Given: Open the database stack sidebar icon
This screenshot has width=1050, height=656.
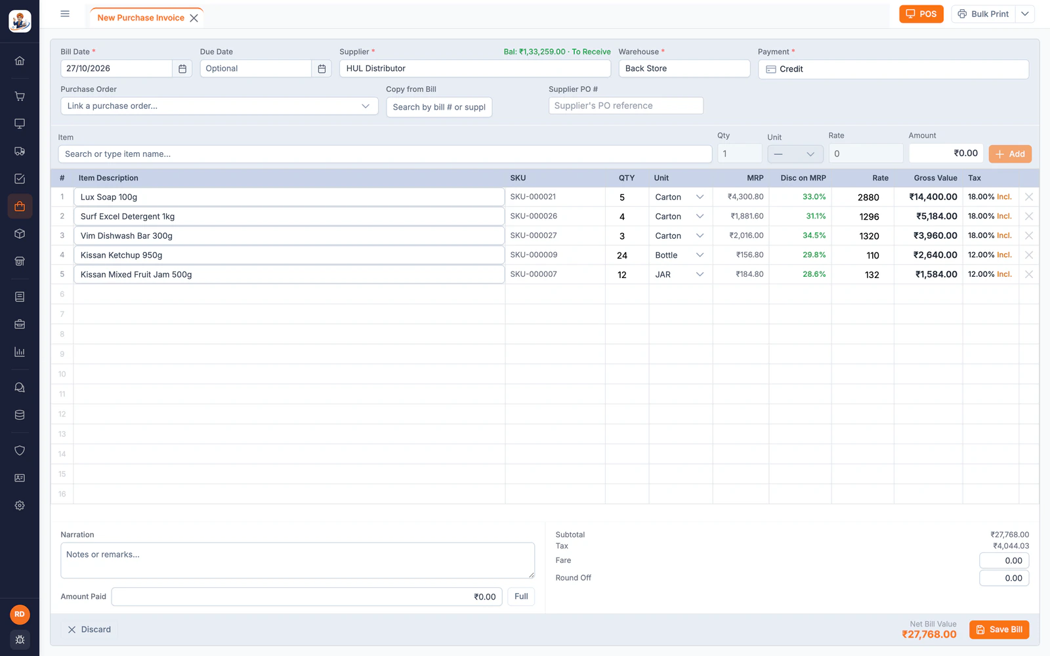Looking at the screenshot, I should pyautogui.click(x=20, y=415).
